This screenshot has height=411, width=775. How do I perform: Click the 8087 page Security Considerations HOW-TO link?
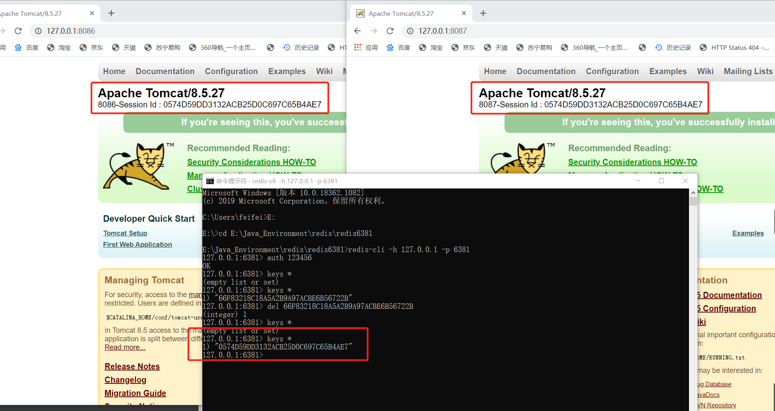click(x=632, y=162)
